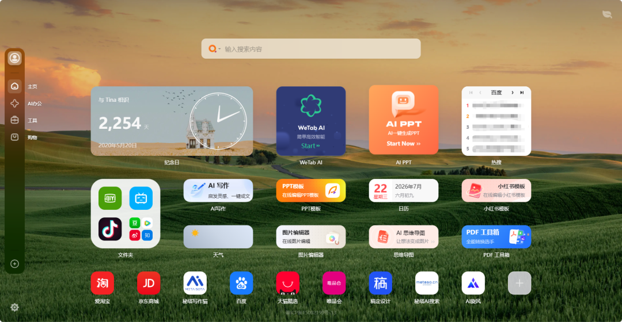Screen dimensions: 622x322
Task: Open settings gear at bottom left
Action: tap(14, 308)
